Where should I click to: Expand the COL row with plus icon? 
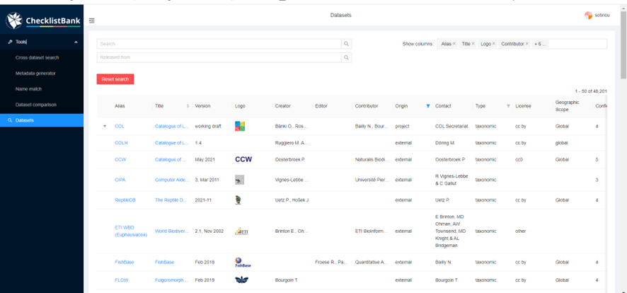coord(105,126)
